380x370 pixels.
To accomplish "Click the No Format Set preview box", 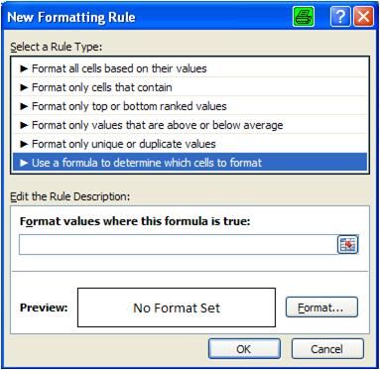I will (x=177, y=308).
